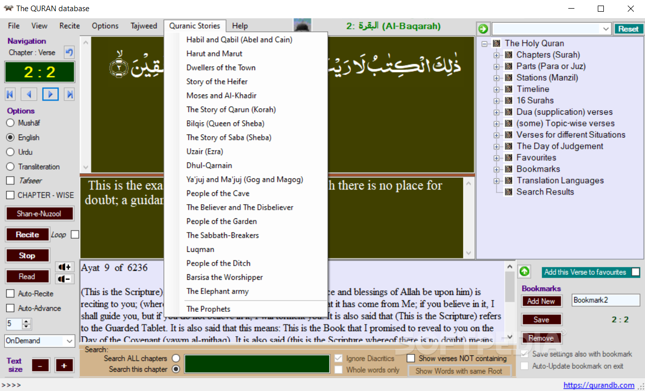This screenshot has width=645, height=391.
Task: Click the app icon in title bar
Action: 9,9
